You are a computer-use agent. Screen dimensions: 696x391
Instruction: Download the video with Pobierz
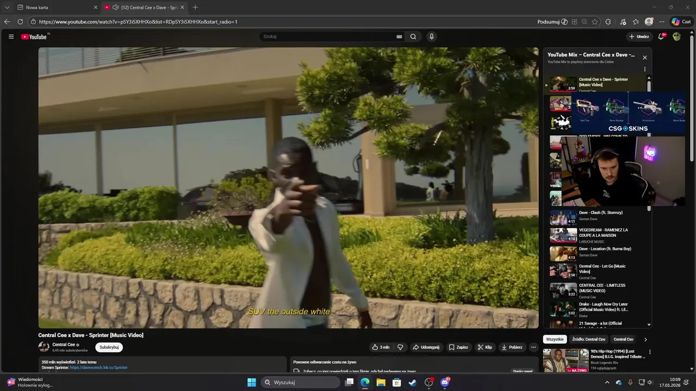coord(512,347)
